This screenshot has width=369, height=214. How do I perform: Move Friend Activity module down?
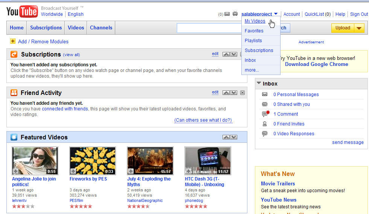tap(234, 93)
